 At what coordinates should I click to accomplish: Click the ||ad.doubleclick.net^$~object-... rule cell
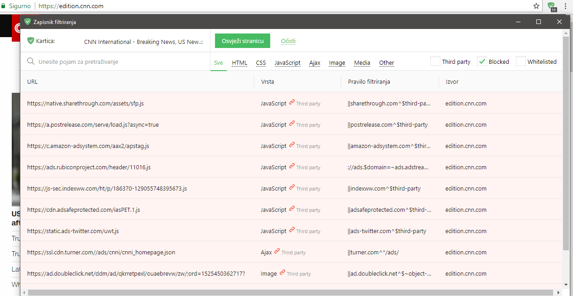[390, 273]
